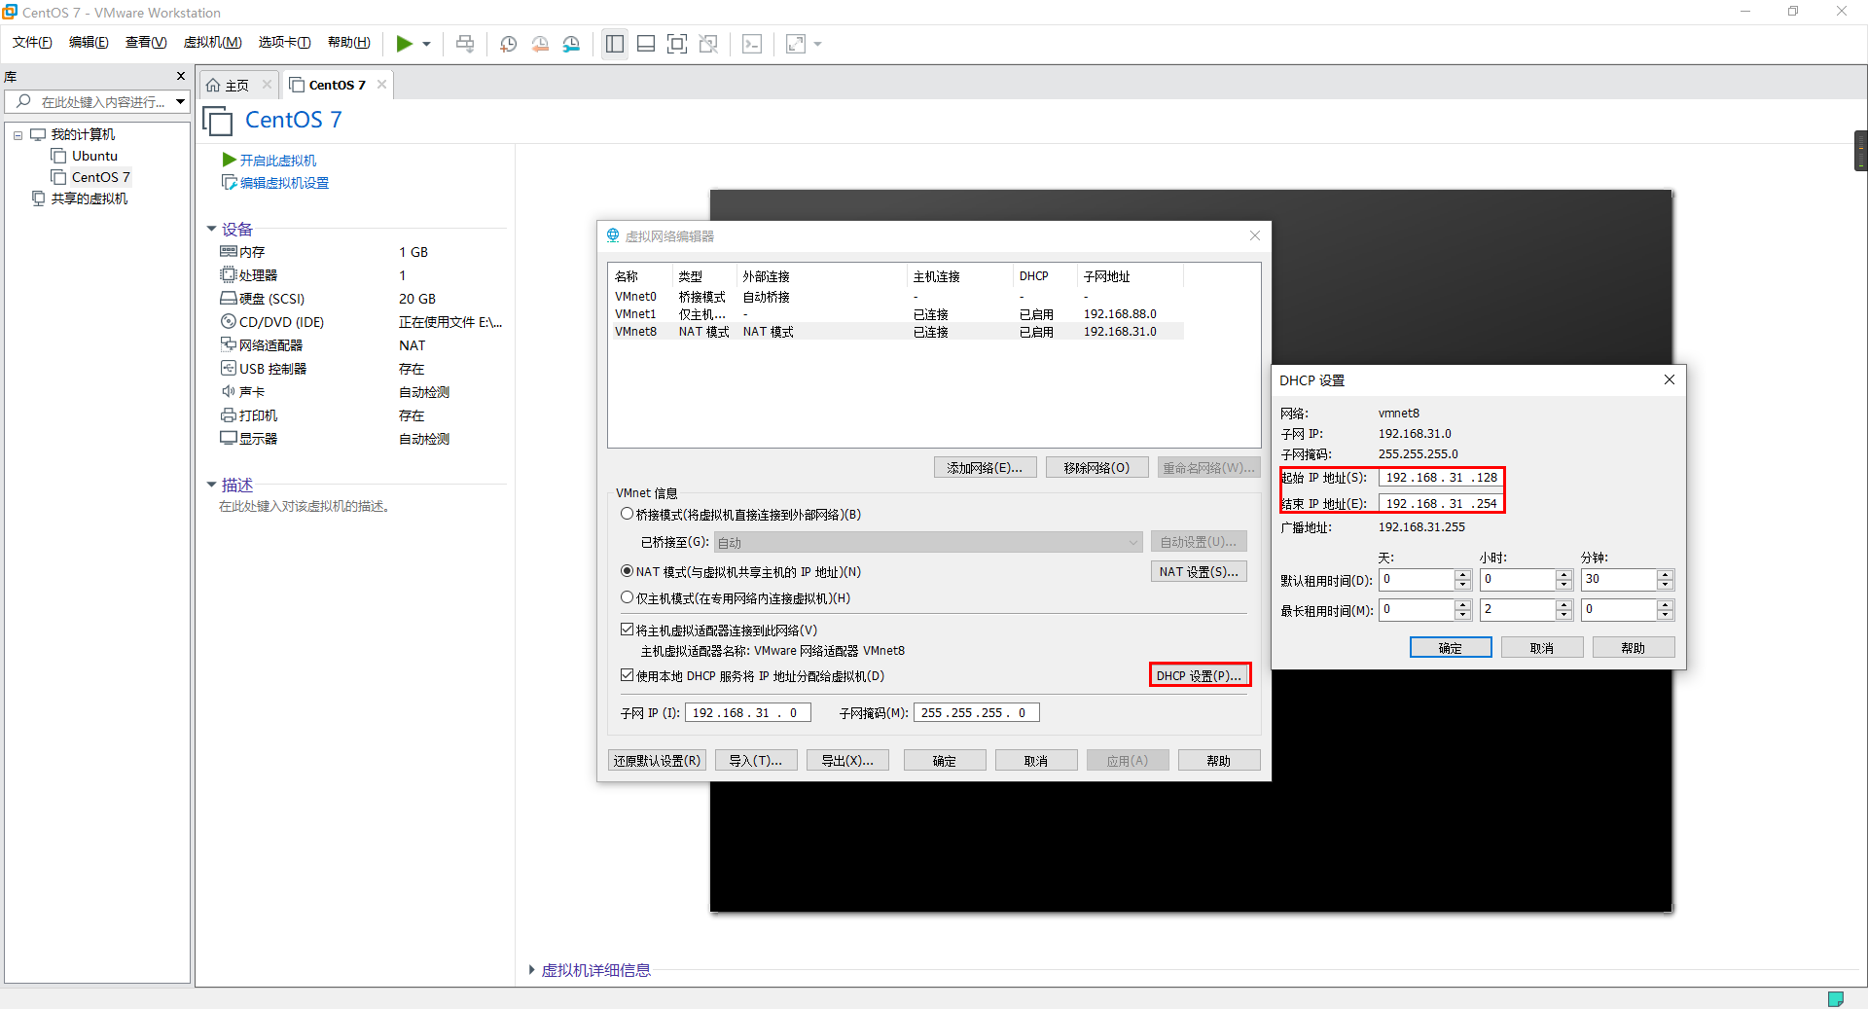
Task: Increase 默认租用时间 minutes stepper up arrow
Action: point(1666,575)
